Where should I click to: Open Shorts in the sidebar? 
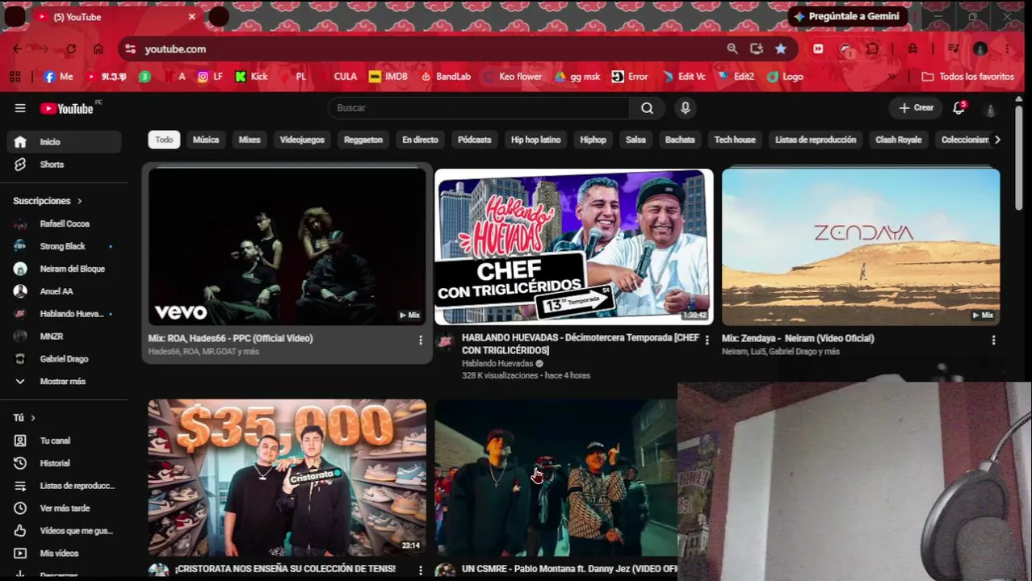(x=65, y=165)
